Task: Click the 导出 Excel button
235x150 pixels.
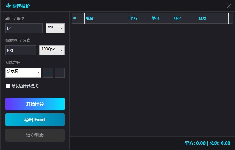Action: coord(35,120)
